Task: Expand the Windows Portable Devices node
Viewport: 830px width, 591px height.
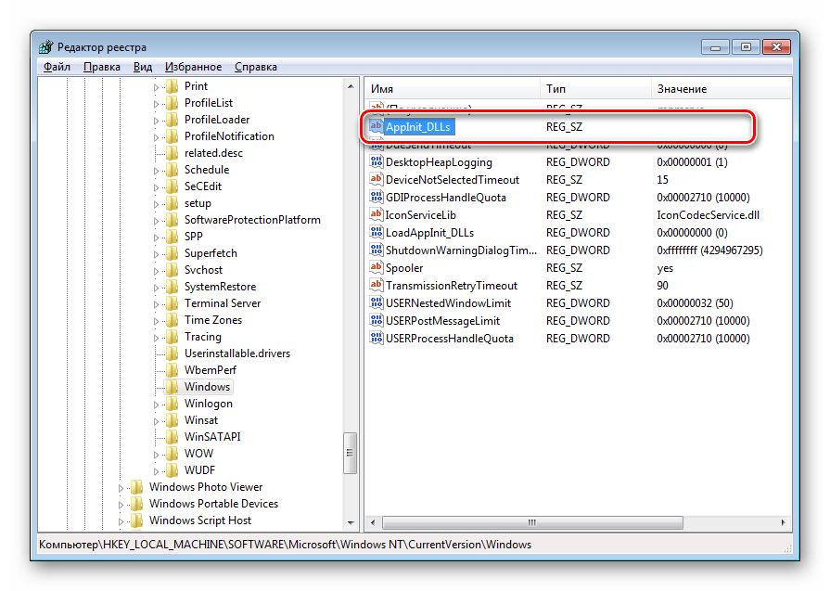Action: 121,504
